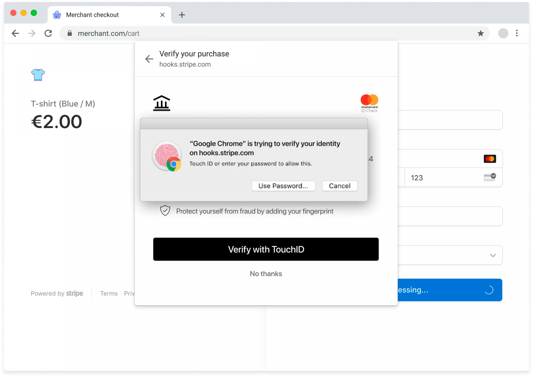The image size is (533, 377).
Task: Click the Mastercard ID Check logo
Action: coord(369,103)
